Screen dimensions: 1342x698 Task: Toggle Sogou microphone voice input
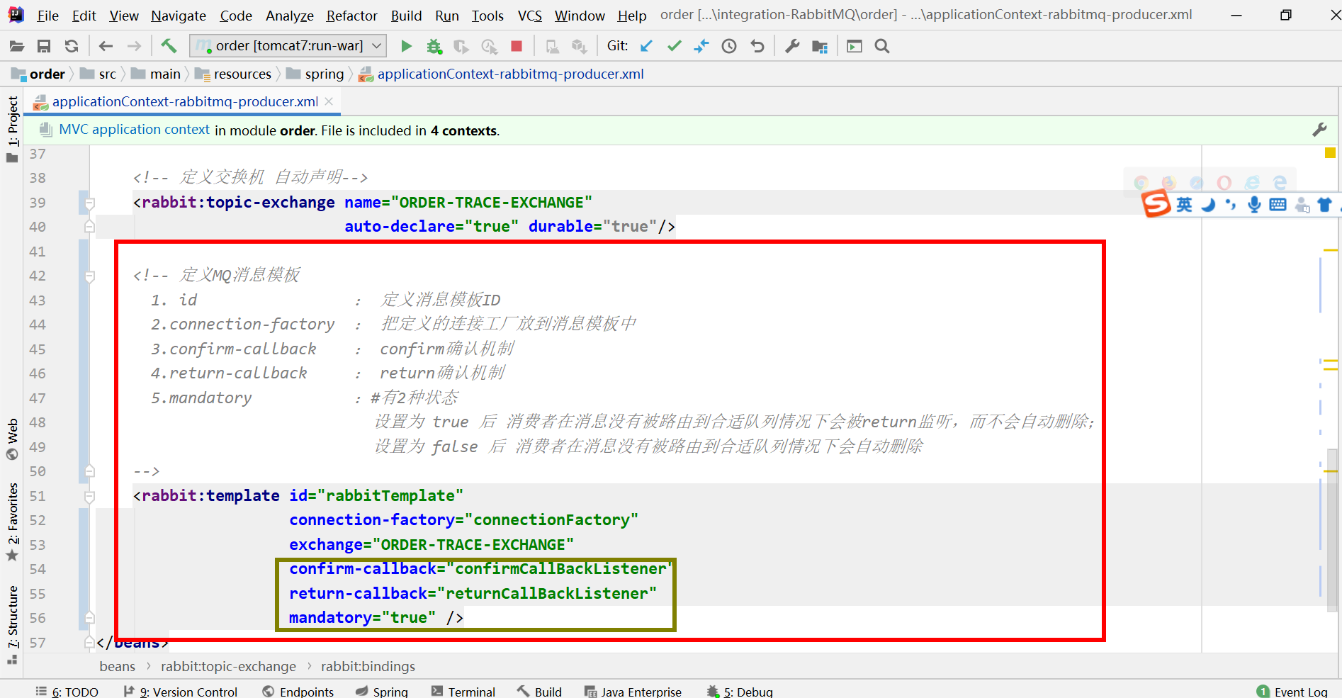(x=1254, y=205)
